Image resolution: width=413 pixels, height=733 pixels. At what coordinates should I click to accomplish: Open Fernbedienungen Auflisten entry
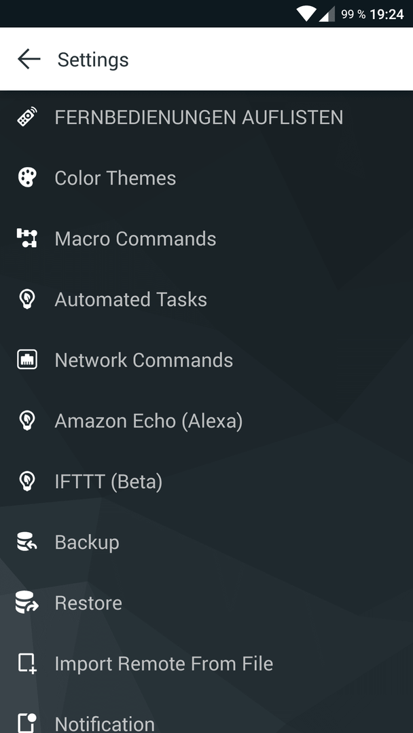206,117
